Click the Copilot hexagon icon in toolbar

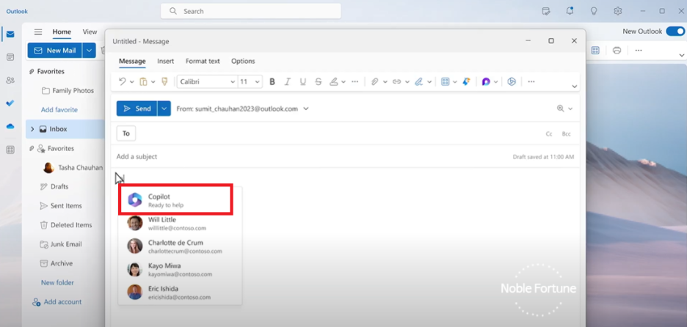(512, 81)
